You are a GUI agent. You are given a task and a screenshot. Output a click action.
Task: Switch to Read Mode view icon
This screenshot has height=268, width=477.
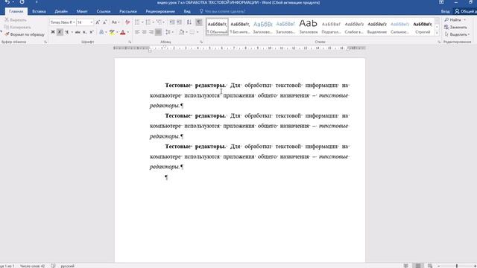click(x=405, y=266)
